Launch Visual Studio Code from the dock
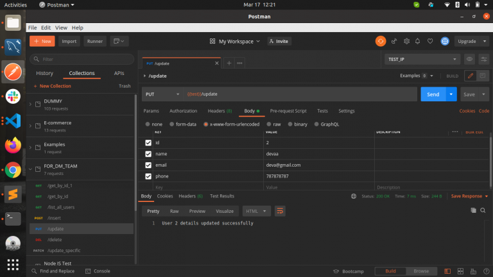 [x=13, y=121]
